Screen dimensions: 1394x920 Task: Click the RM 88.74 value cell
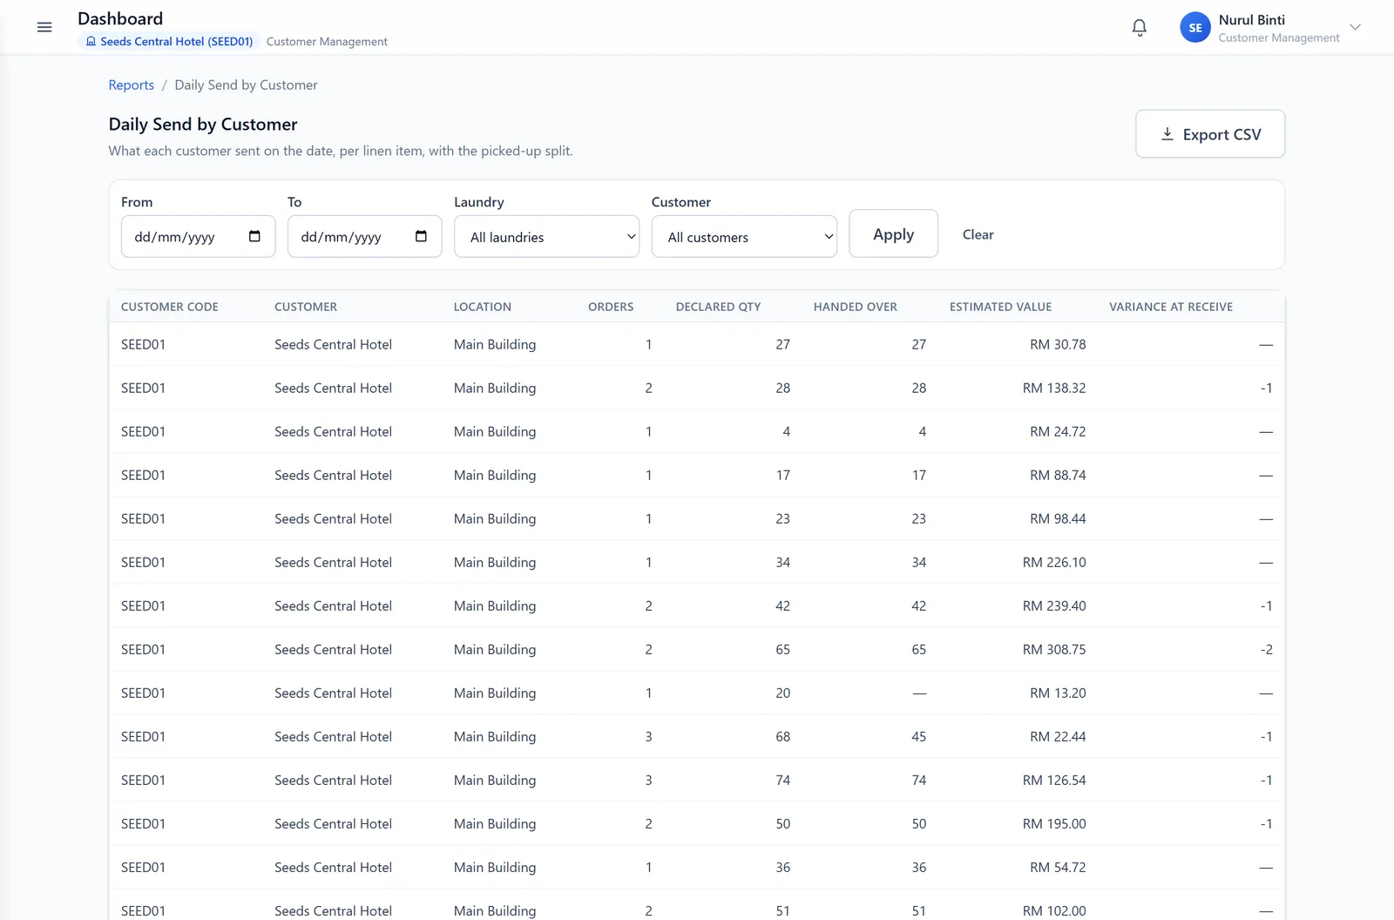1058,475
